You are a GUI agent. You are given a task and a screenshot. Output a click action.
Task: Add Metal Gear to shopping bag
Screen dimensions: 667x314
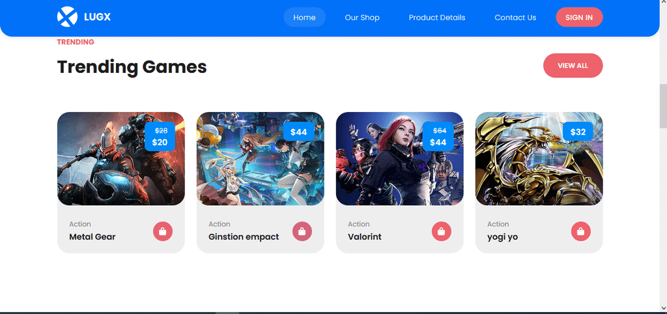pyautogui.click(x=163, y=231)
